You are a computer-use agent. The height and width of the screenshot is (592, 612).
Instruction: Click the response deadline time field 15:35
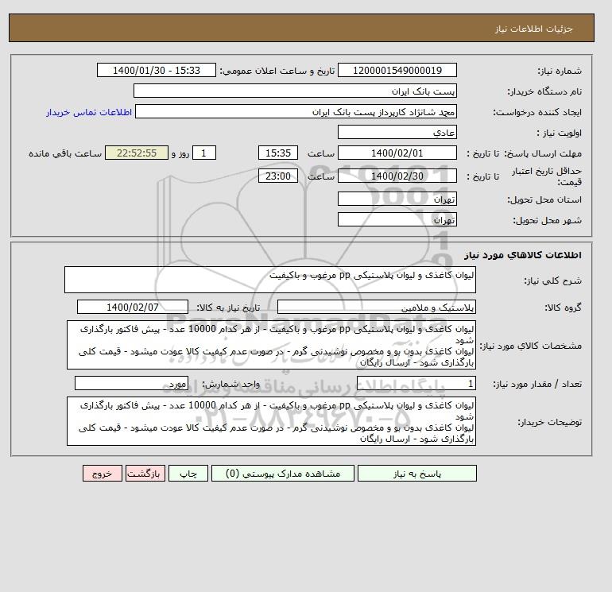(278, 153)
